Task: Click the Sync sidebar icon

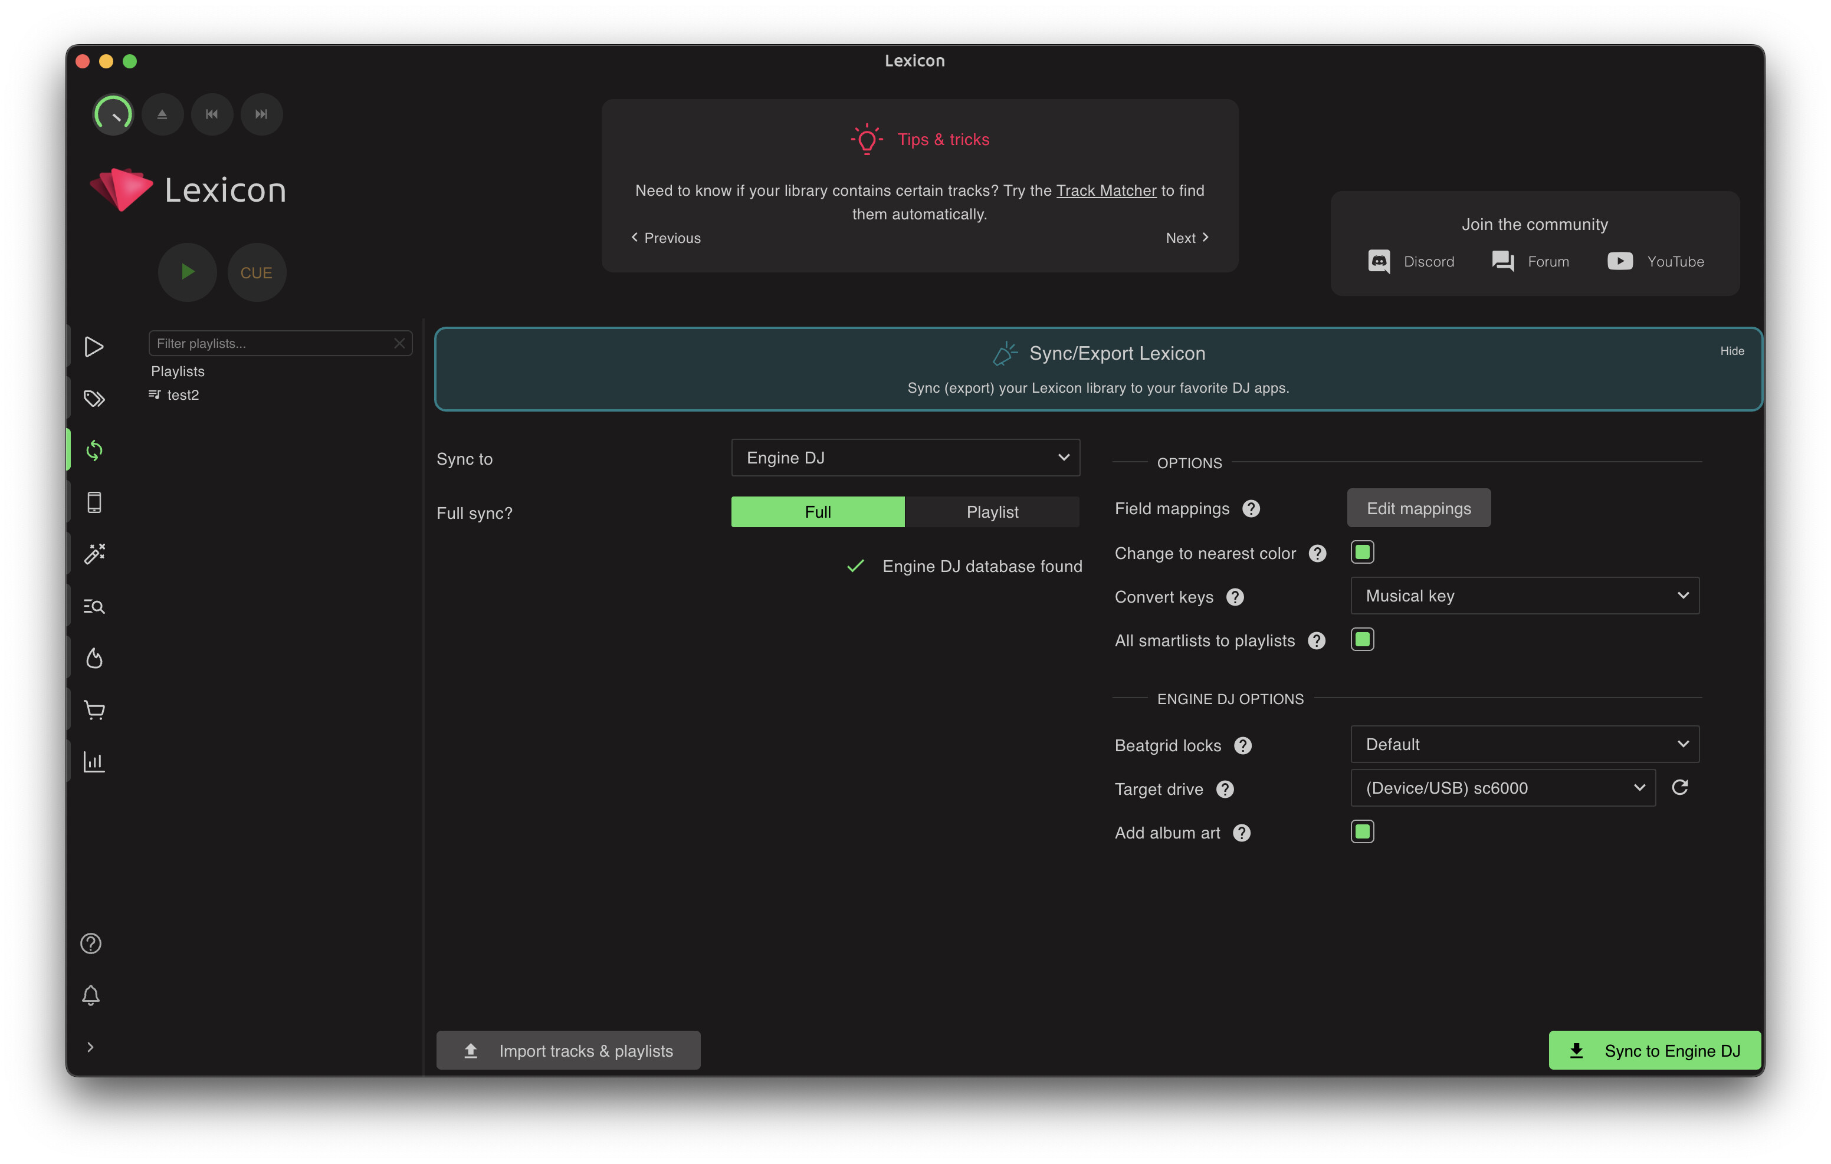Action: (94, 450)
